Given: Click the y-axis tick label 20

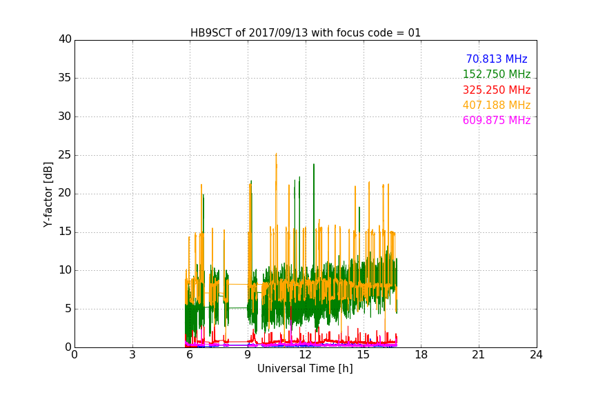Looking at the screenshot, I should [x=65, y=194].
